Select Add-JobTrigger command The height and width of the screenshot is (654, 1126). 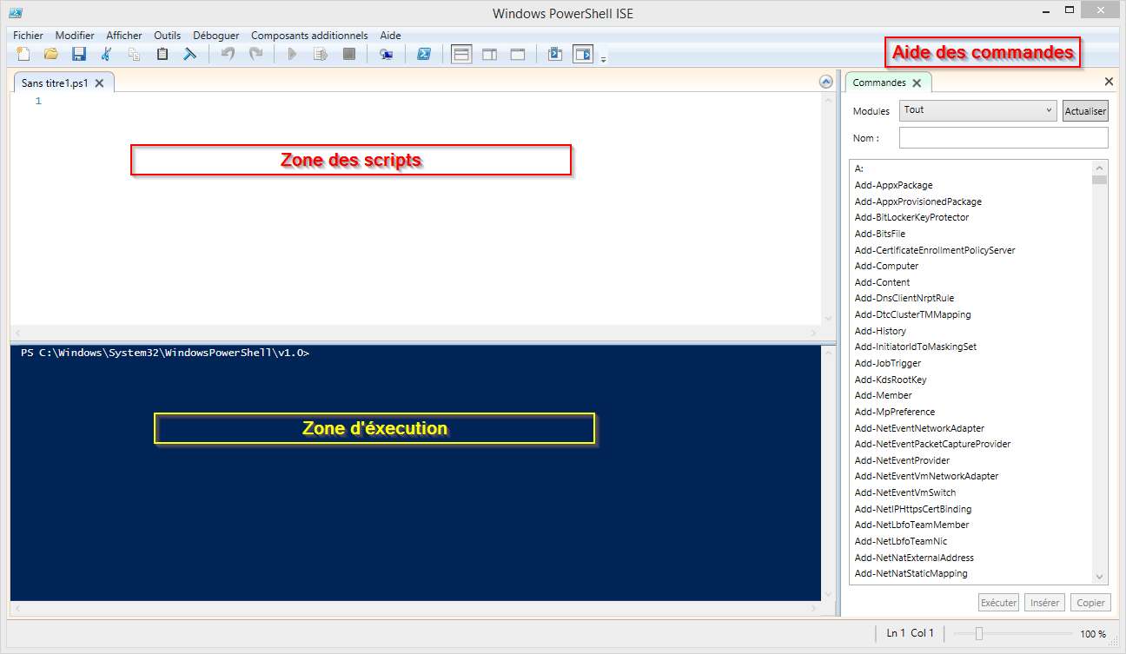pyautogui.click(x=887, y=363)
